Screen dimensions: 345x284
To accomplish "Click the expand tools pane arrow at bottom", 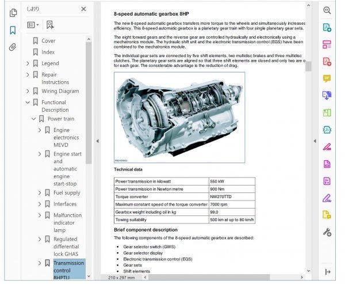I will pos(328,272).
